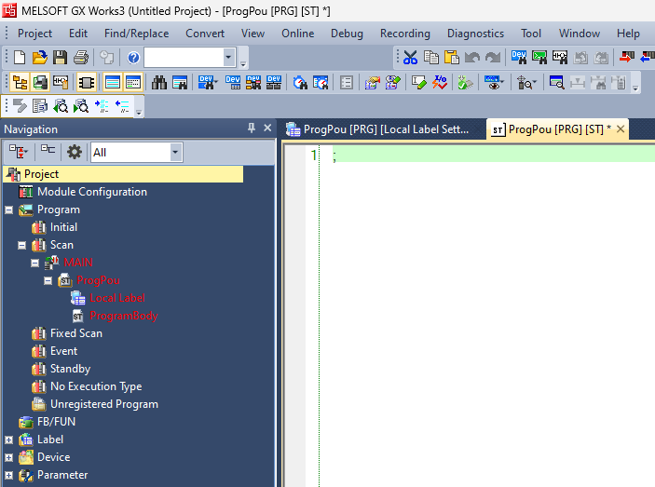This screenshot has width=655, height=487.
Task: Click the Paste clipboard icon
Action: pos(452,58)
